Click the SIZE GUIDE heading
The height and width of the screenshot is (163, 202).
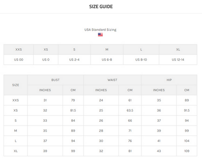point(101,7)
